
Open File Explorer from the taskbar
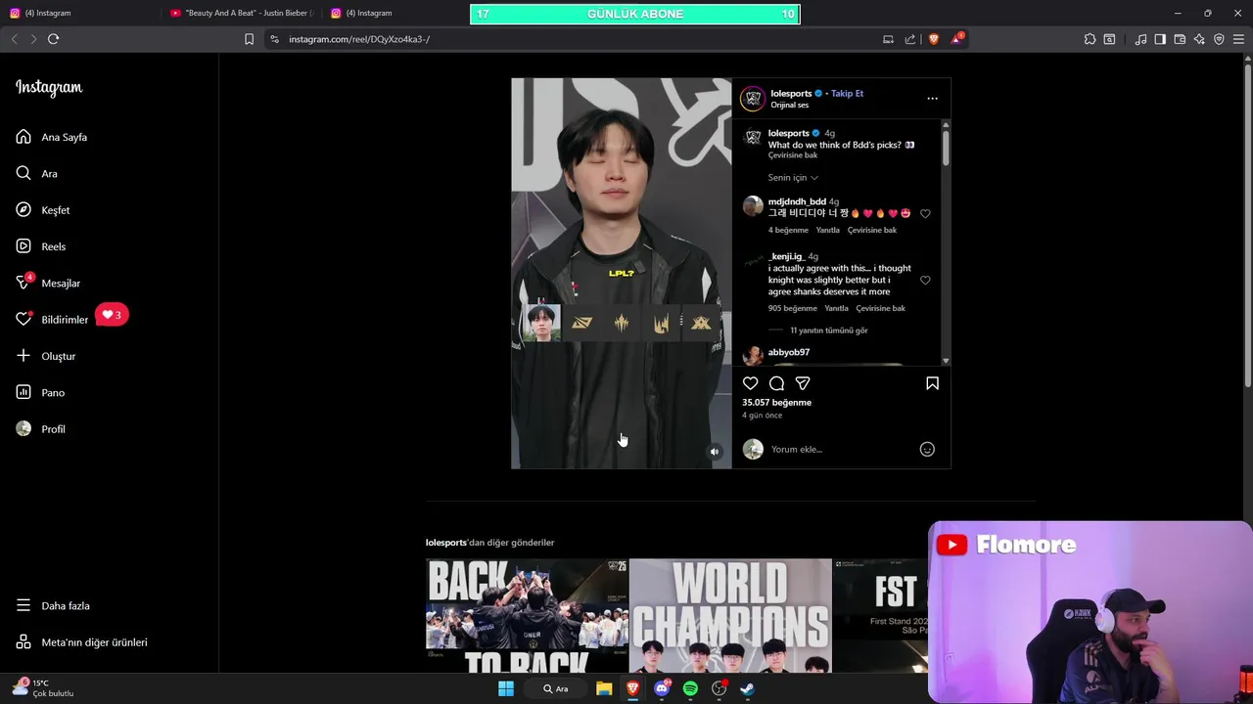[x=604, y=688]
